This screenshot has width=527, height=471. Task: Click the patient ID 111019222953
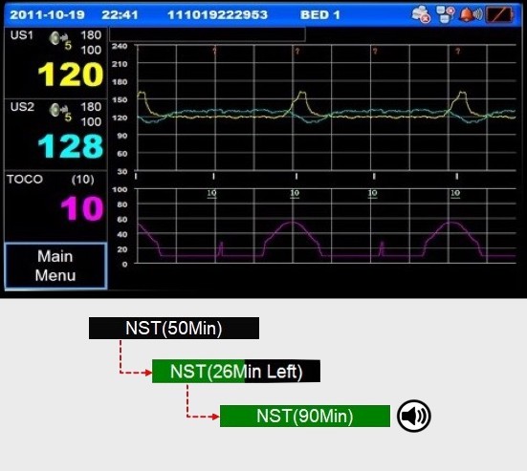click(x=217, y=14)
